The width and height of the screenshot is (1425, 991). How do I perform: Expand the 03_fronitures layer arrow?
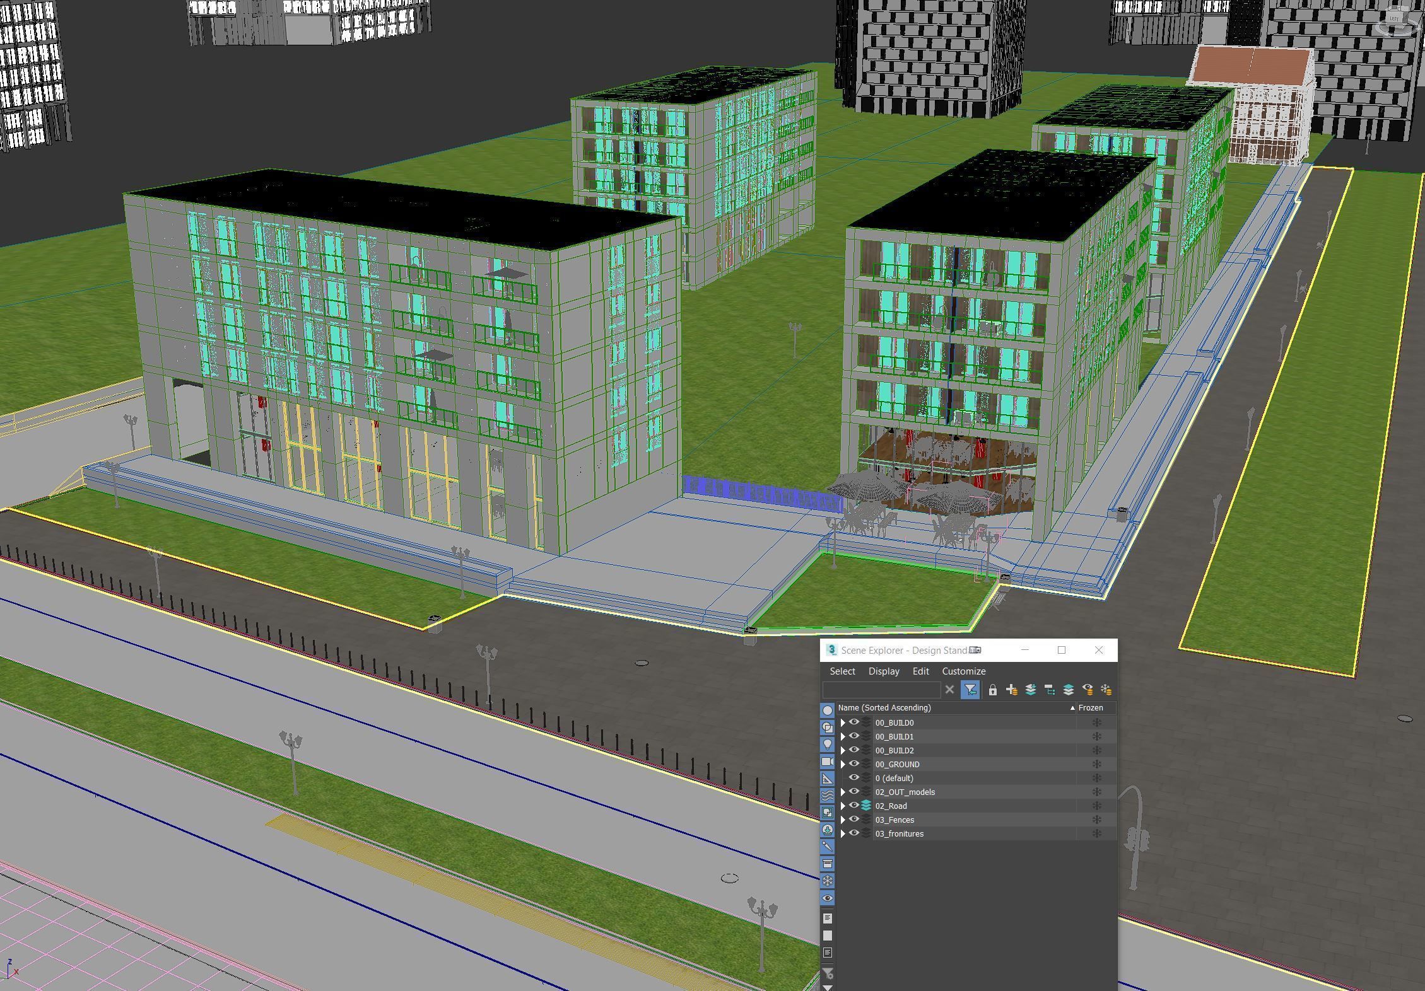click(x=843, y=833)
